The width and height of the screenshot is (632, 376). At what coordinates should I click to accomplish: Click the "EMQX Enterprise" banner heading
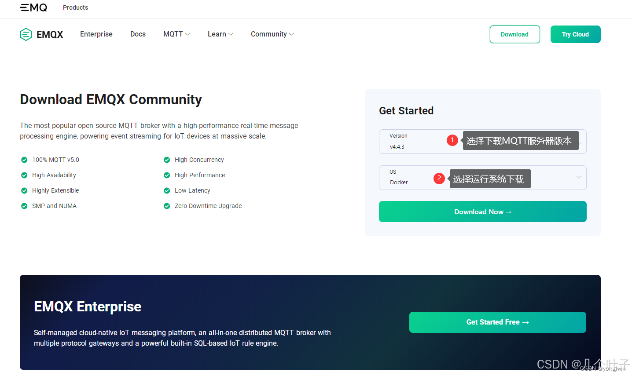pyautogui.click(x=88, y=307)
